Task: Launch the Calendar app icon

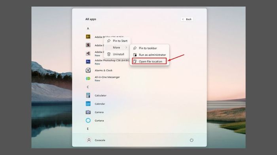Action: coord(88,103)
